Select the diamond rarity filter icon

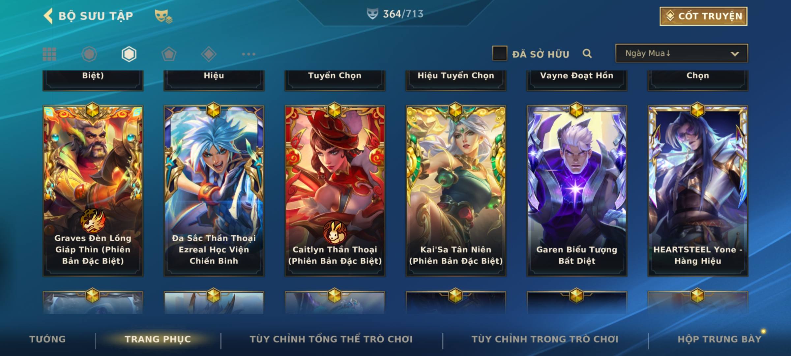[x=209, y=54]
